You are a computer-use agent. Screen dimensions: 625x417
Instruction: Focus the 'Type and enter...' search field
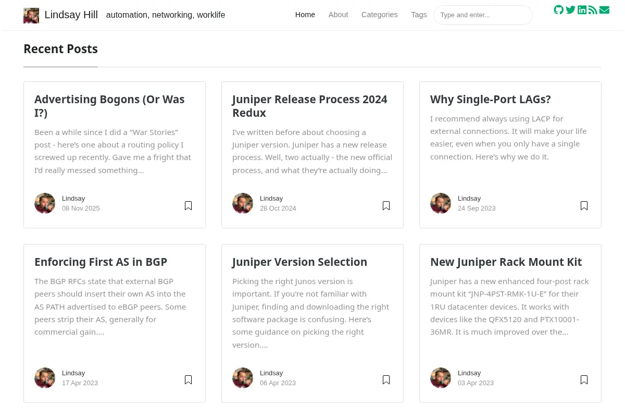pos(483,15)
